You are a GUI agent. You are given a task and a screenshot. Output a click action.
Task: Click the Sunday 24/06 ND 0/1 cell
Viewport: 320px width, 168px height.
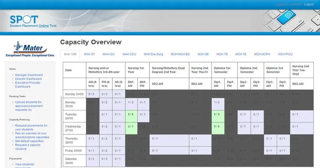(x=119, y=94)
